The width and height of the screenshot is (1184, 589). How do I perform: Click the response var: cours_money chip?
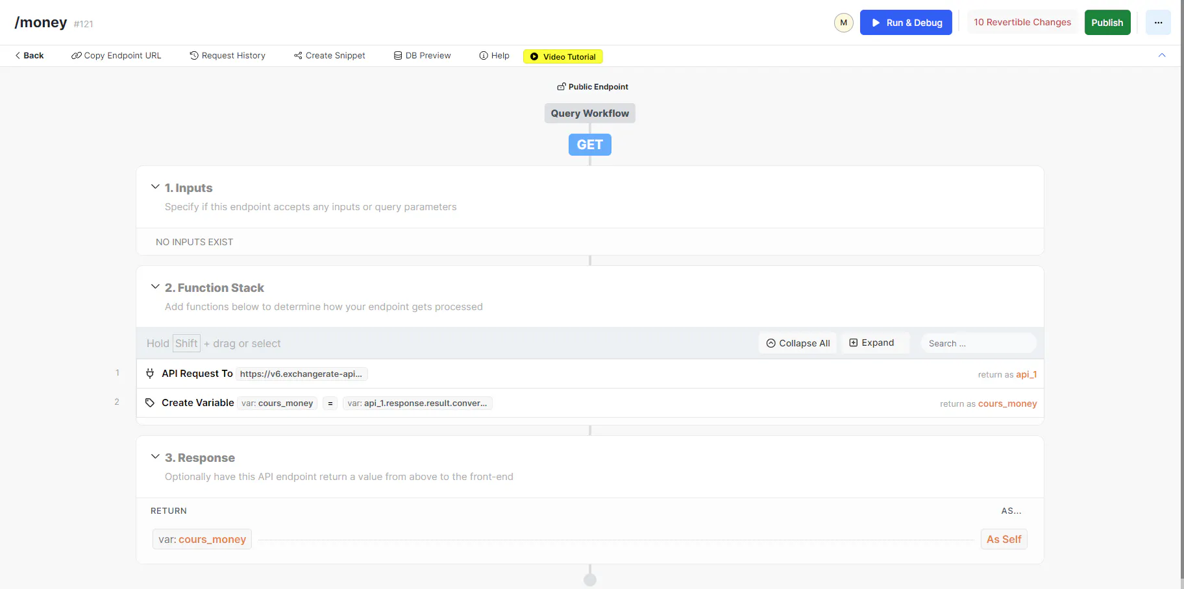point(202,539)
